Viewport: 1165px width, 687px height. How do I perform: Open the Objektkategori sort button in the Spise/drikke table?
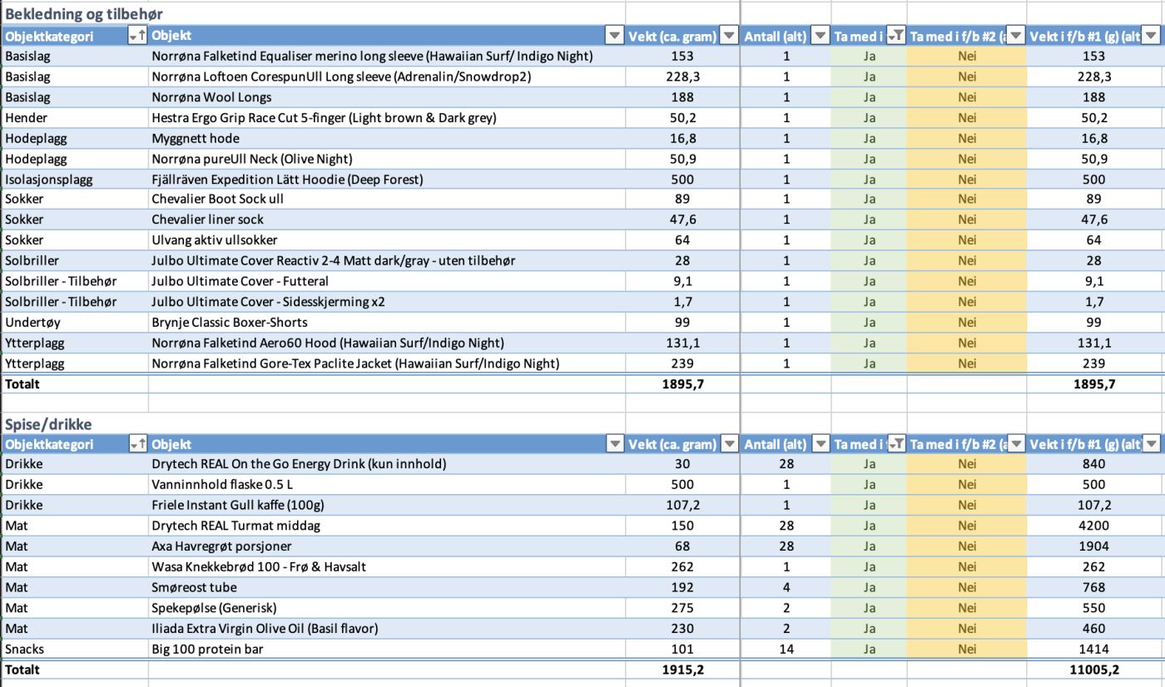(137, 444)
